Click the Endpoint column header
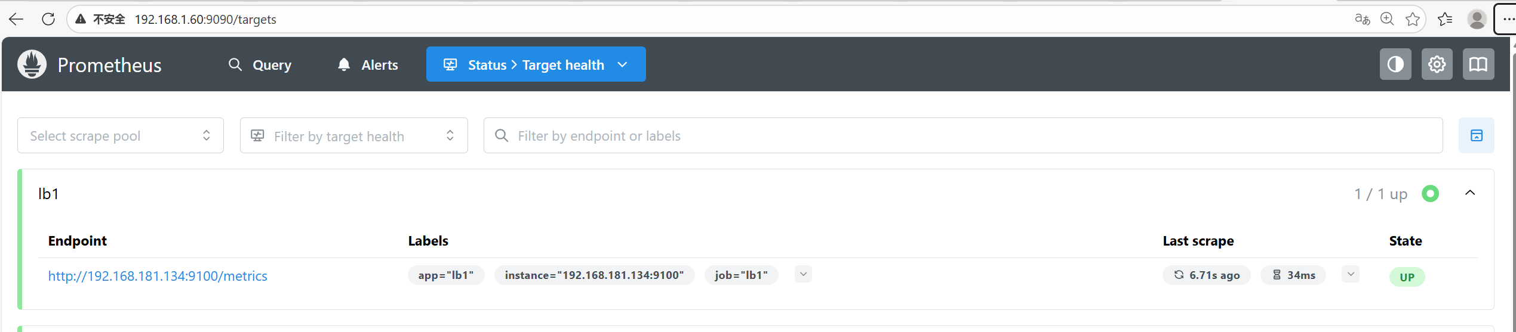 [78, 241]
